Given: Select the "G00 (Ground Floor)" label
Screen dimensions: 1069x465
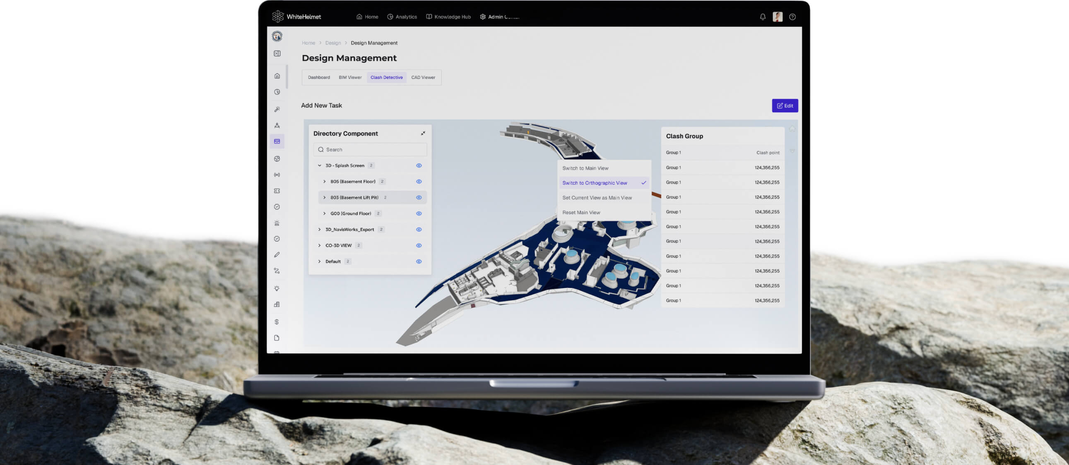Looking at the screenshot, I should point(351,213).
